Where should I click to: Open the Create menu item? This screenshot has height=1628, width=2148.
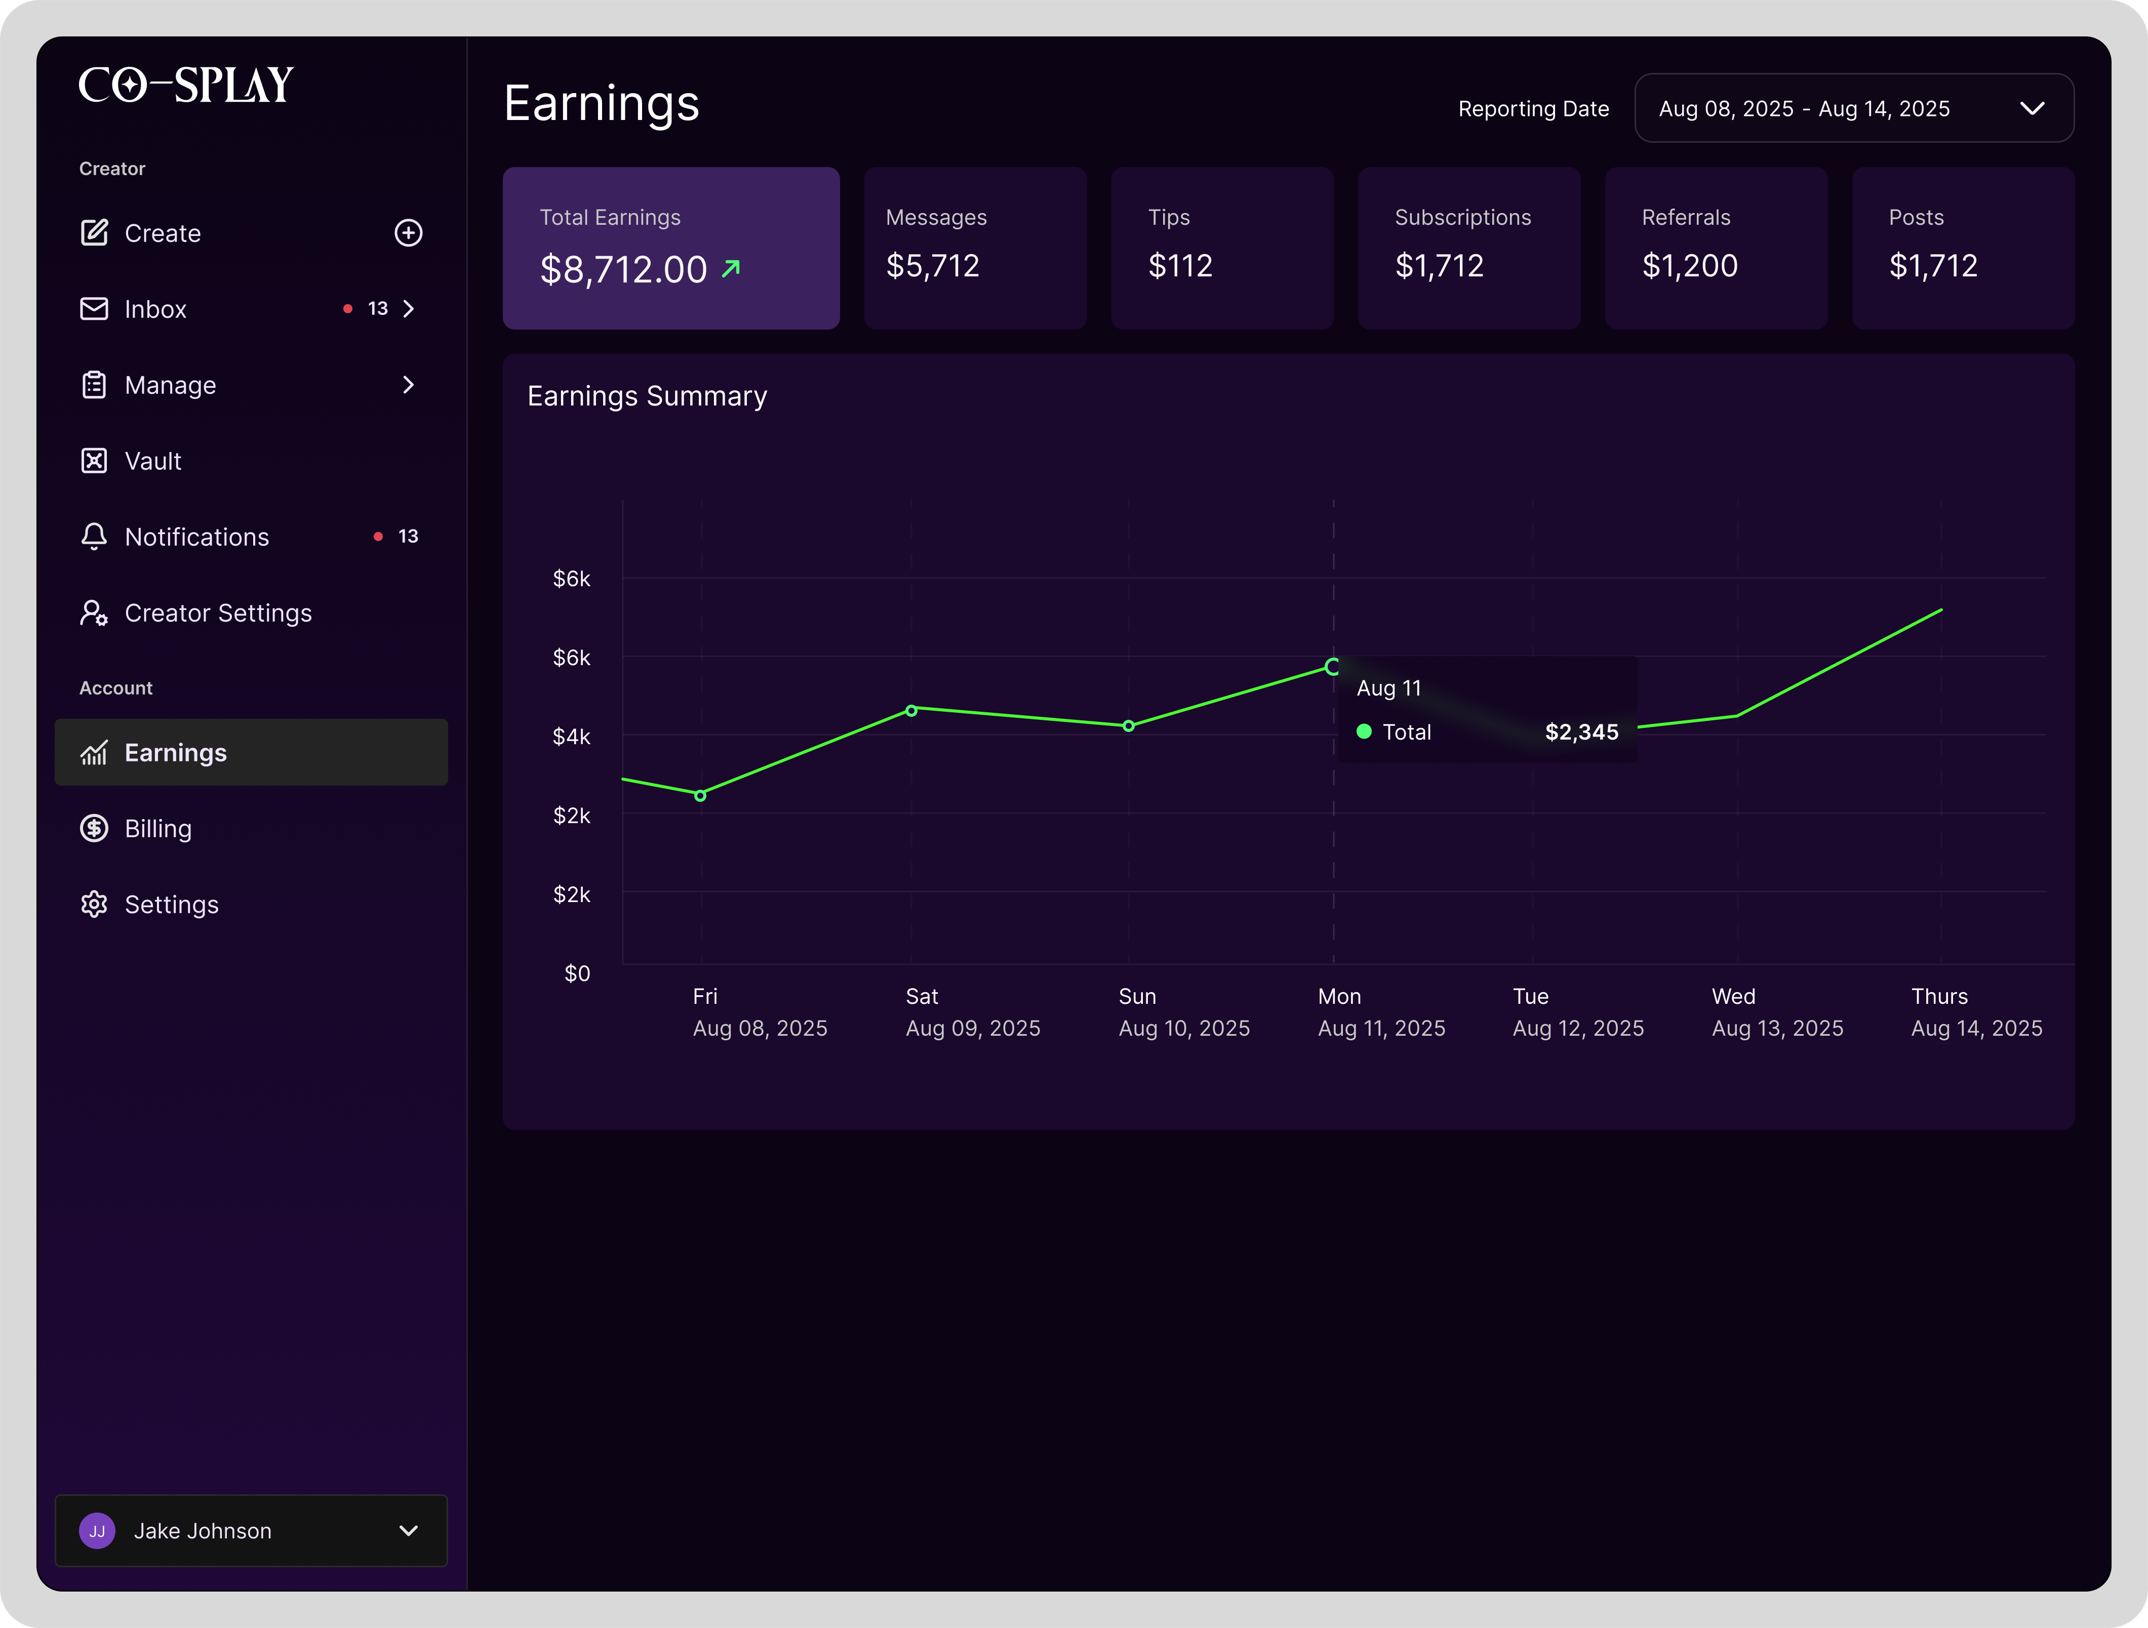click(163, 233)
